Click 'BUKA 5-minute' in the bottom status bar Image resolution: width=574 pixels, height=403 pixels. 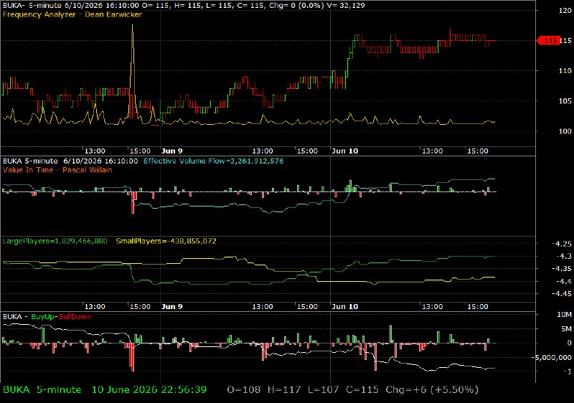tap(42, 390)
